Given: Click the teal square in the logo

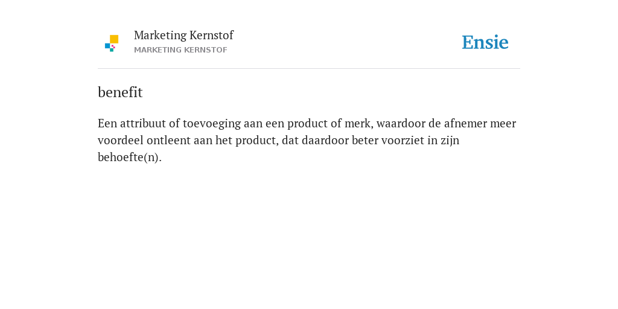Looking at the screenshot, I should (x=112, y=50).
